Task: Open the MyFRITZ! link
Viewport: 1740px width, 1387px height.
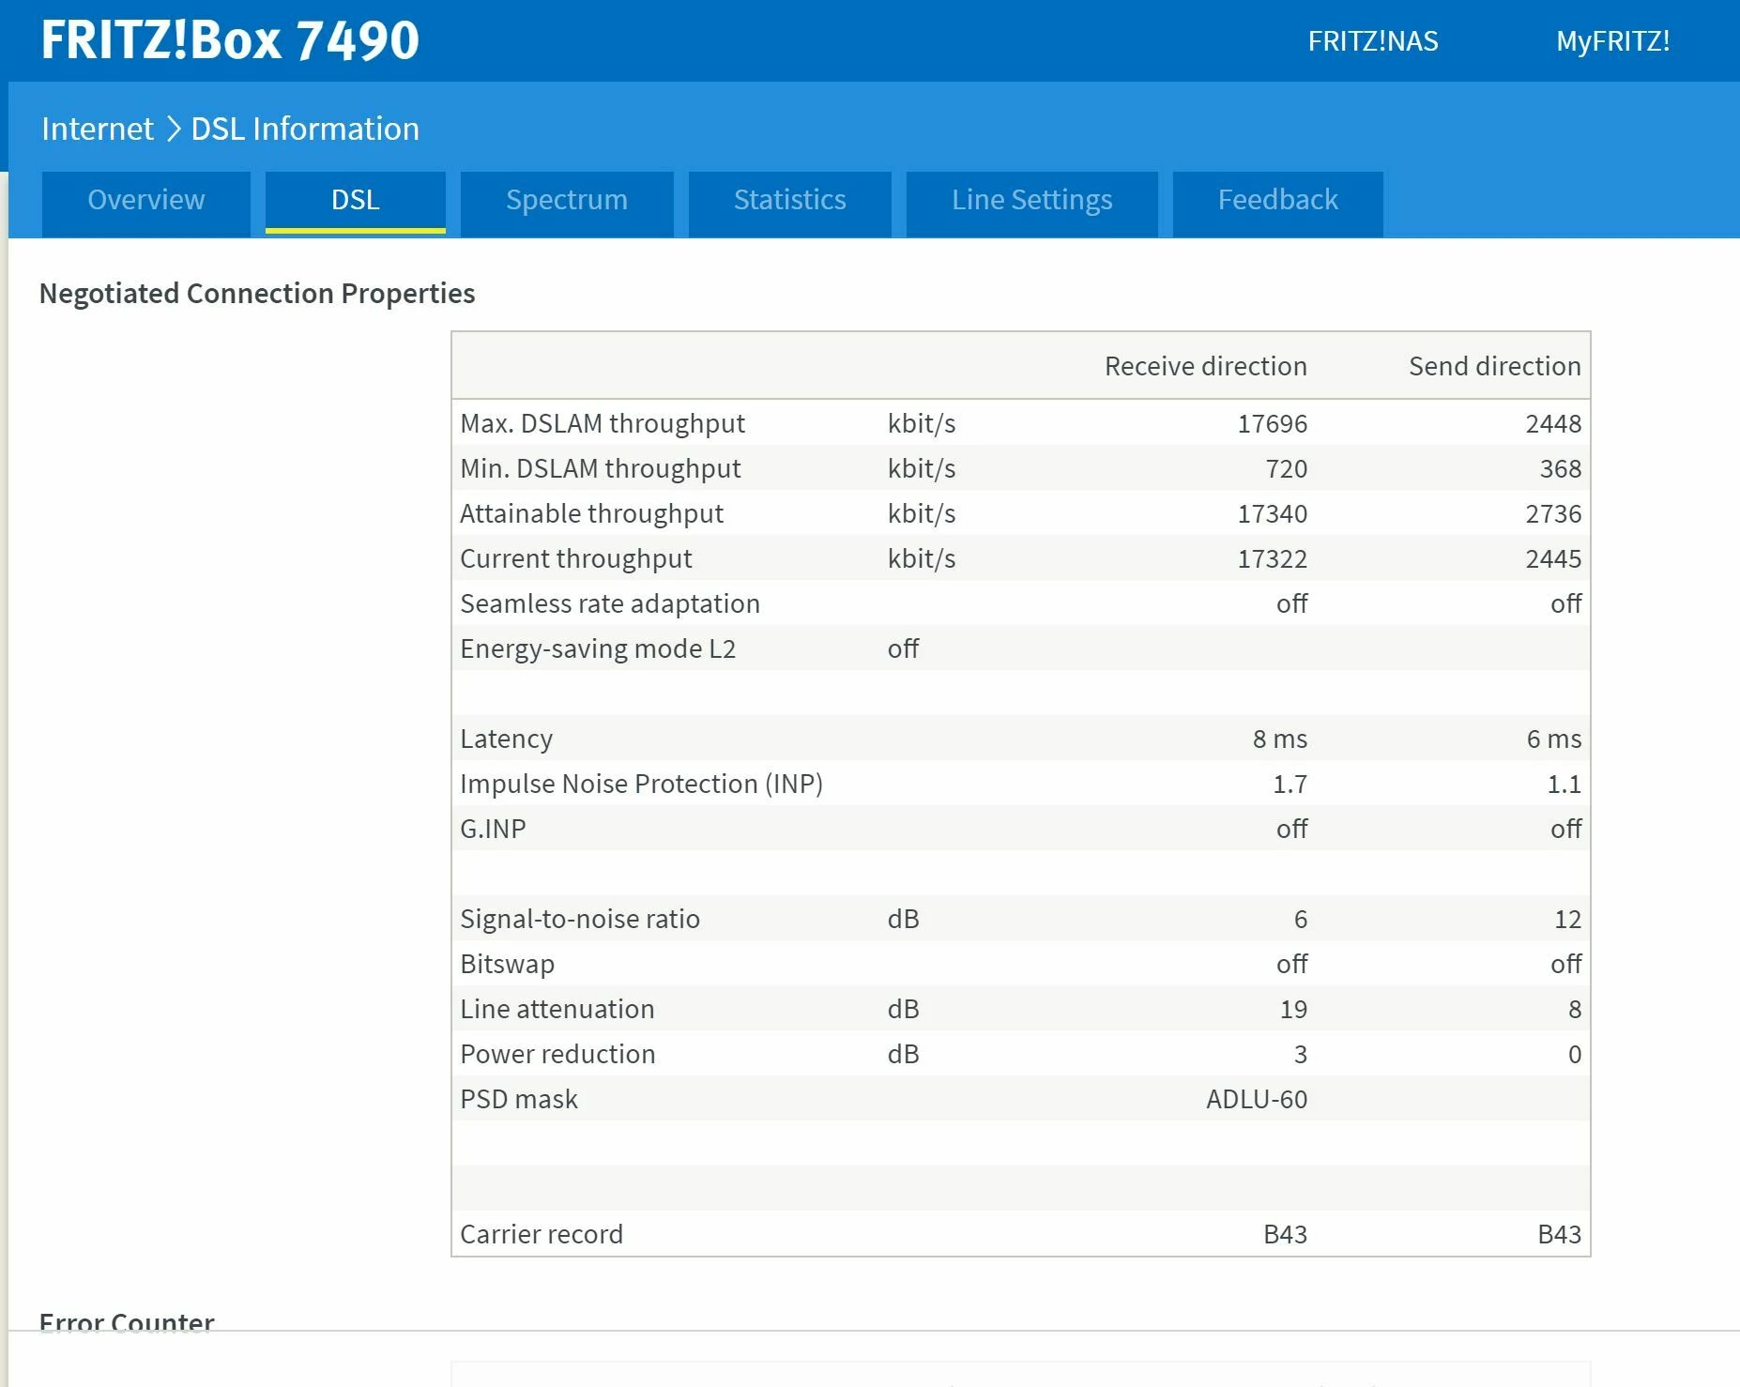Action: point(1613,41)
